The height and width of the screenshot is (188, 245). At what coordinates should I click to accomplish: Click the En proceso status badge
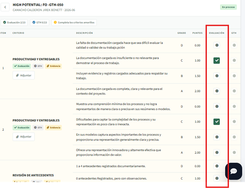click(x=228, y=7)
